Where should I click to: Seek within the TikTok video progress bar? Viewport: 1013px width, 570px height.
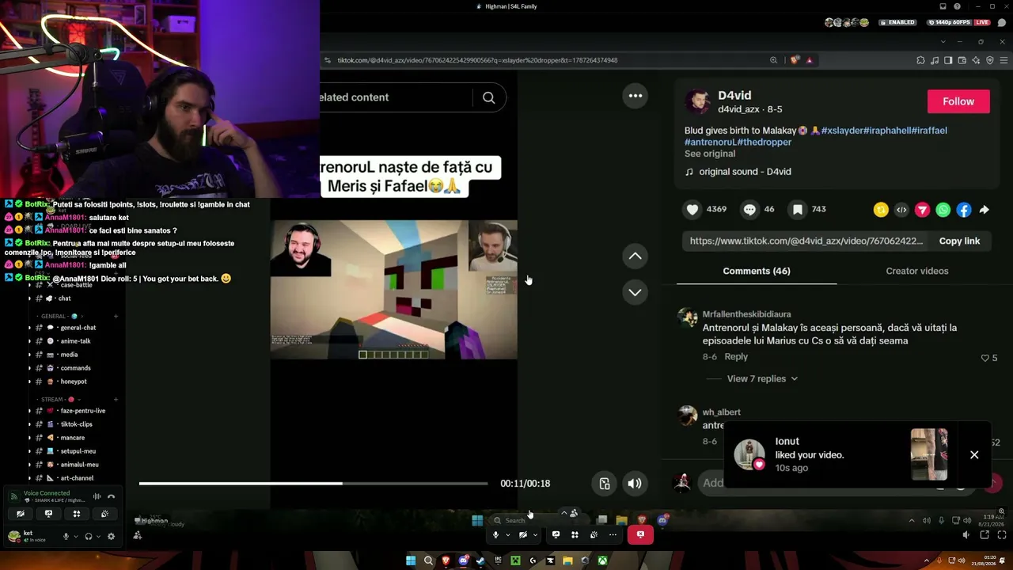coord(313,484)
